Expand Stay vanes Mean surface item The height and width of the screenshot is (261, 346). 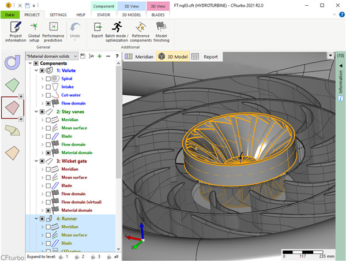pos(42,128)
